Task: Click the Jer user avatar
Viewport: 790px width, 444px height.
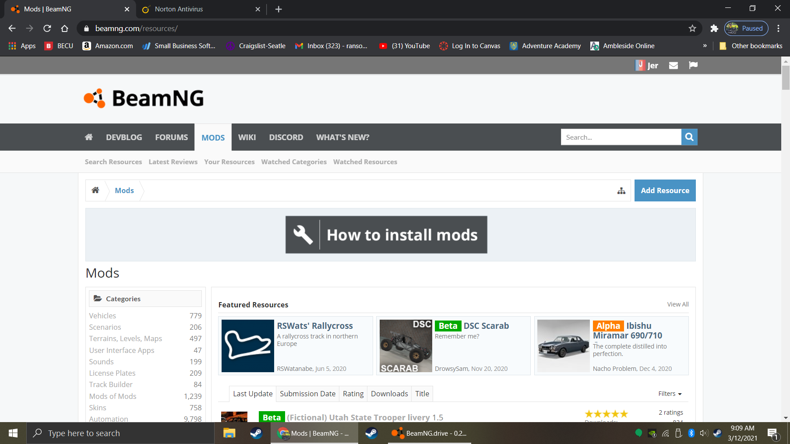Action: click(640, 65)
